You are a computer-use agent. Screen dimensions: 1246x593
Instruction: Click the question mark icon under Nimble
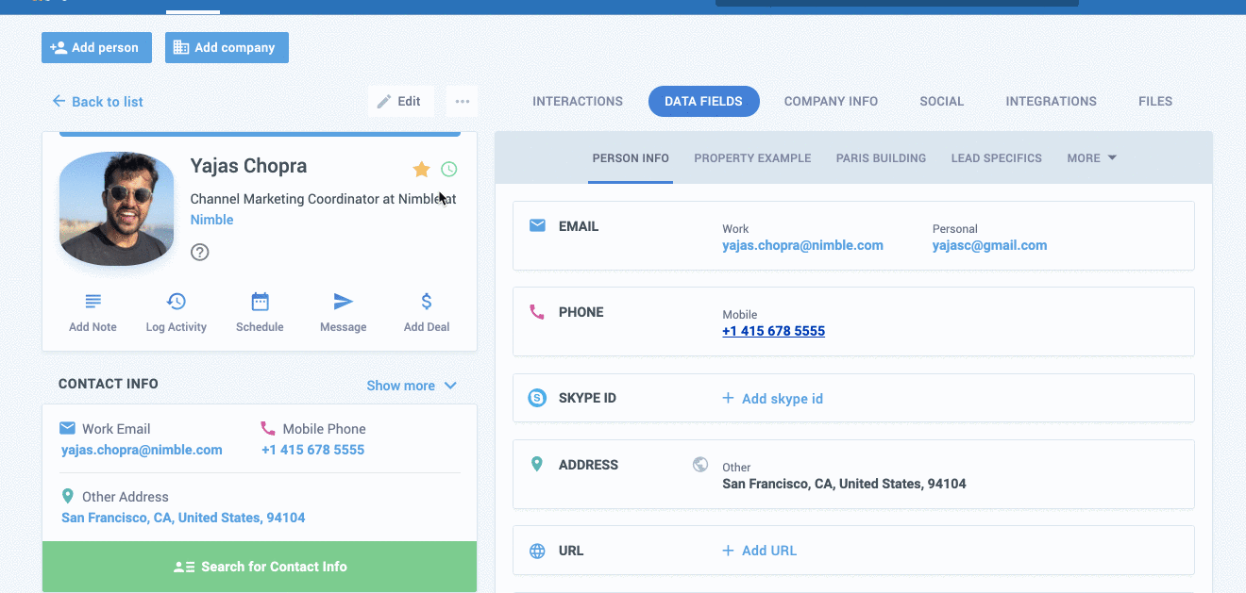(199, 252)
